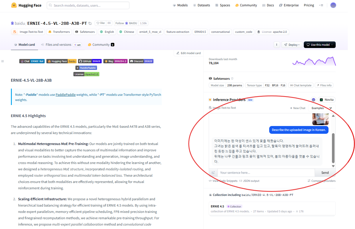
Task: Switch to the Model card tab
Action: tap(24, 45)
